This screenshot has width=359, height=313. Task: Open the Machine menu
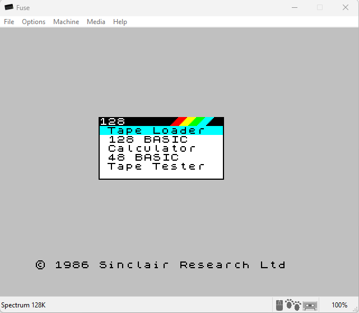66,22
